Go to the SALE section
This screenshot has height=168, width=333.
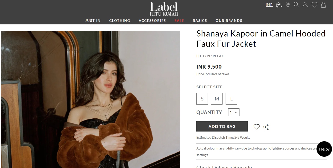coord(179,21)
